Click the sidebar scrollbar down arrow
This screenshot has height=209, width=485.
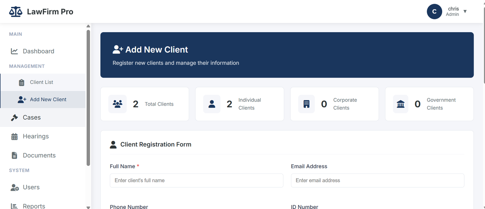click(88, 207)
